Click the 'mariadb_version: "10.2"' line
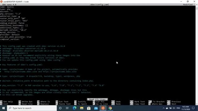The height and width of the screenshot is (111, 198). pyautogui.click(x=13, y=30)
